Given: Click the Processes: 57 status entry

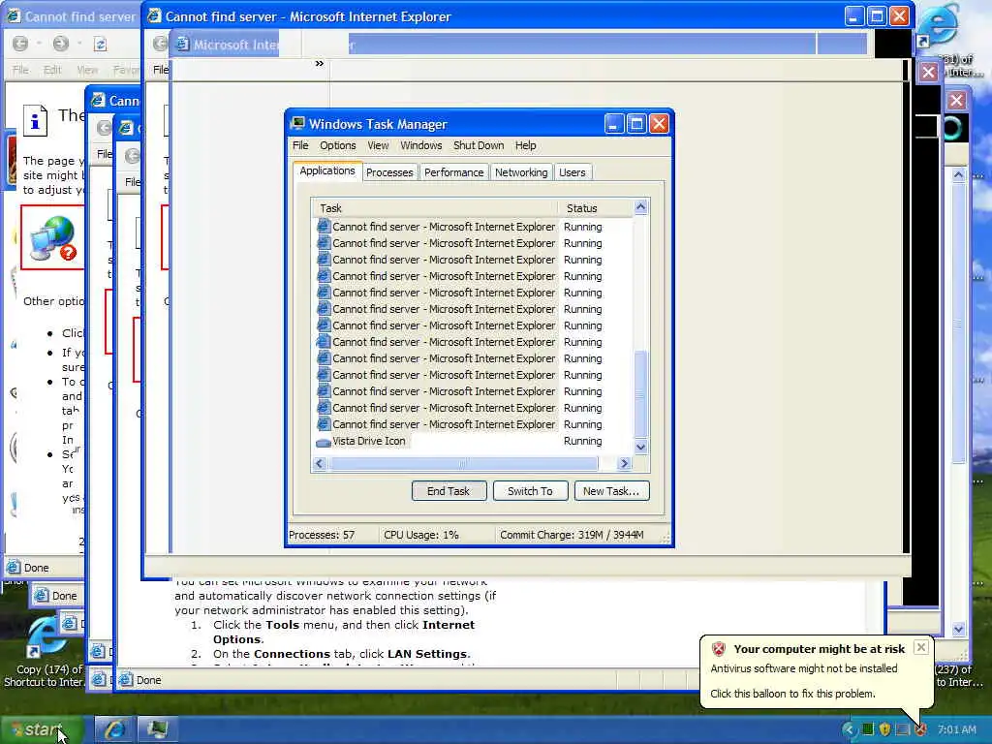Looking at the screenshot, I should 322,535.
